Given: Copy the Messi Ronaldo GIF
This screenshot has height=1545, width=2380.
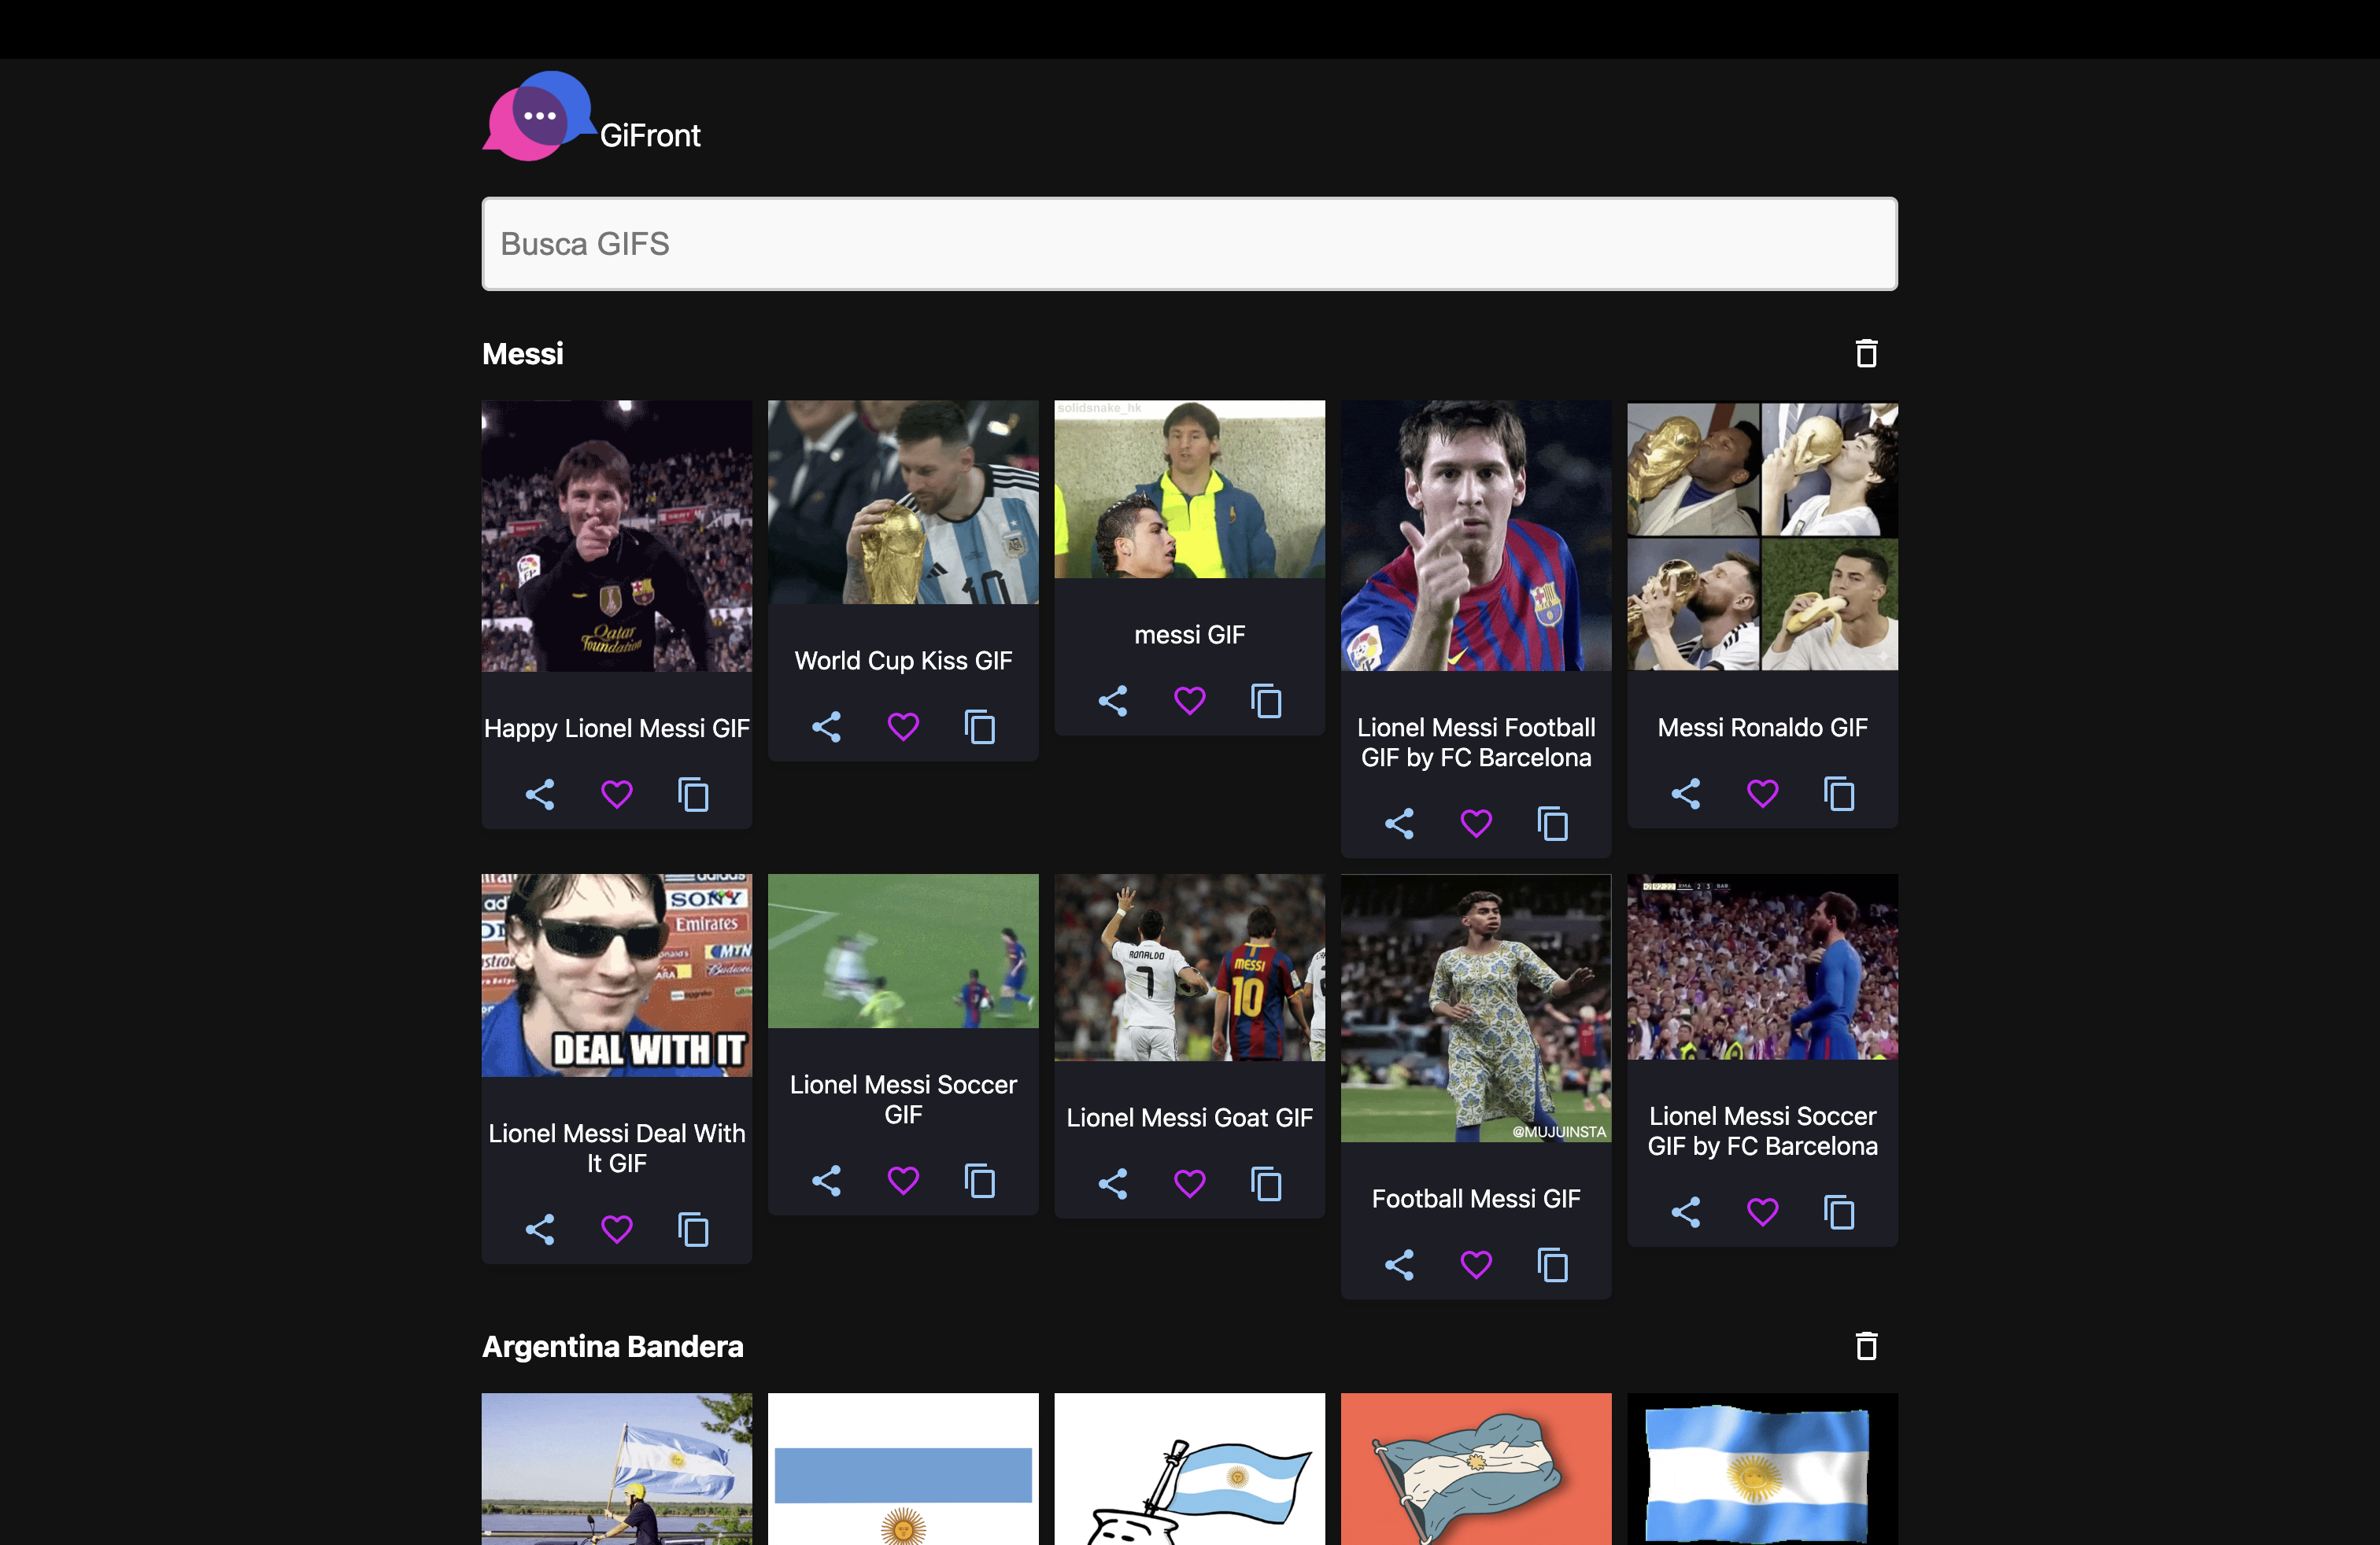Looking at the screenshot, I should [x=1839, y=795].
